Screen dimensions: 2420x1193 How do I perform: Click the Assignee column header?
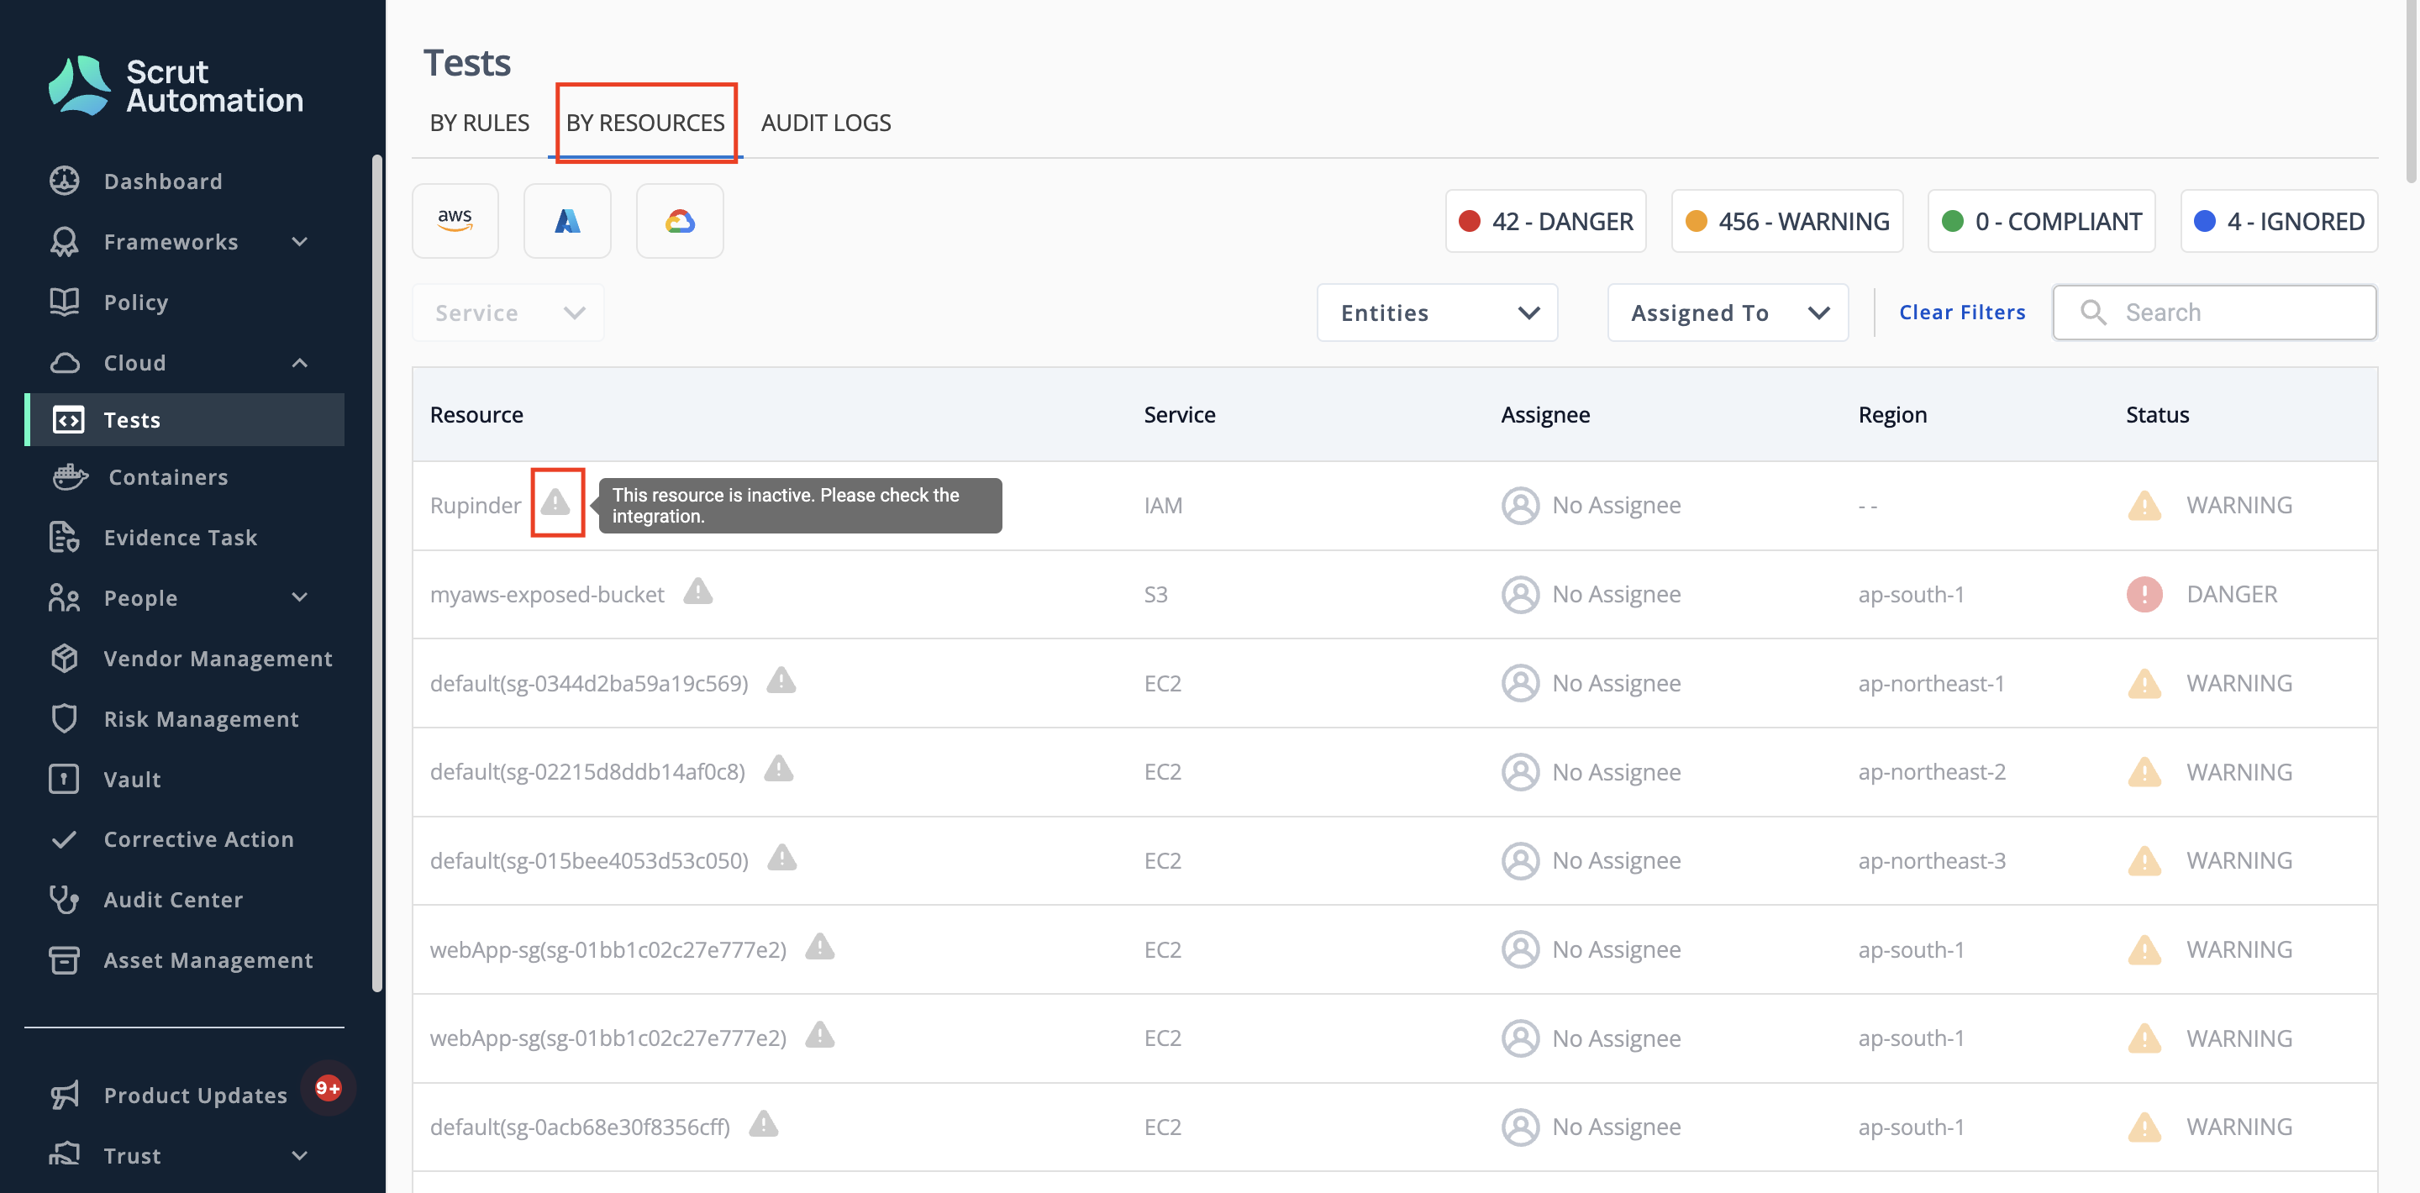point(1545,414)
